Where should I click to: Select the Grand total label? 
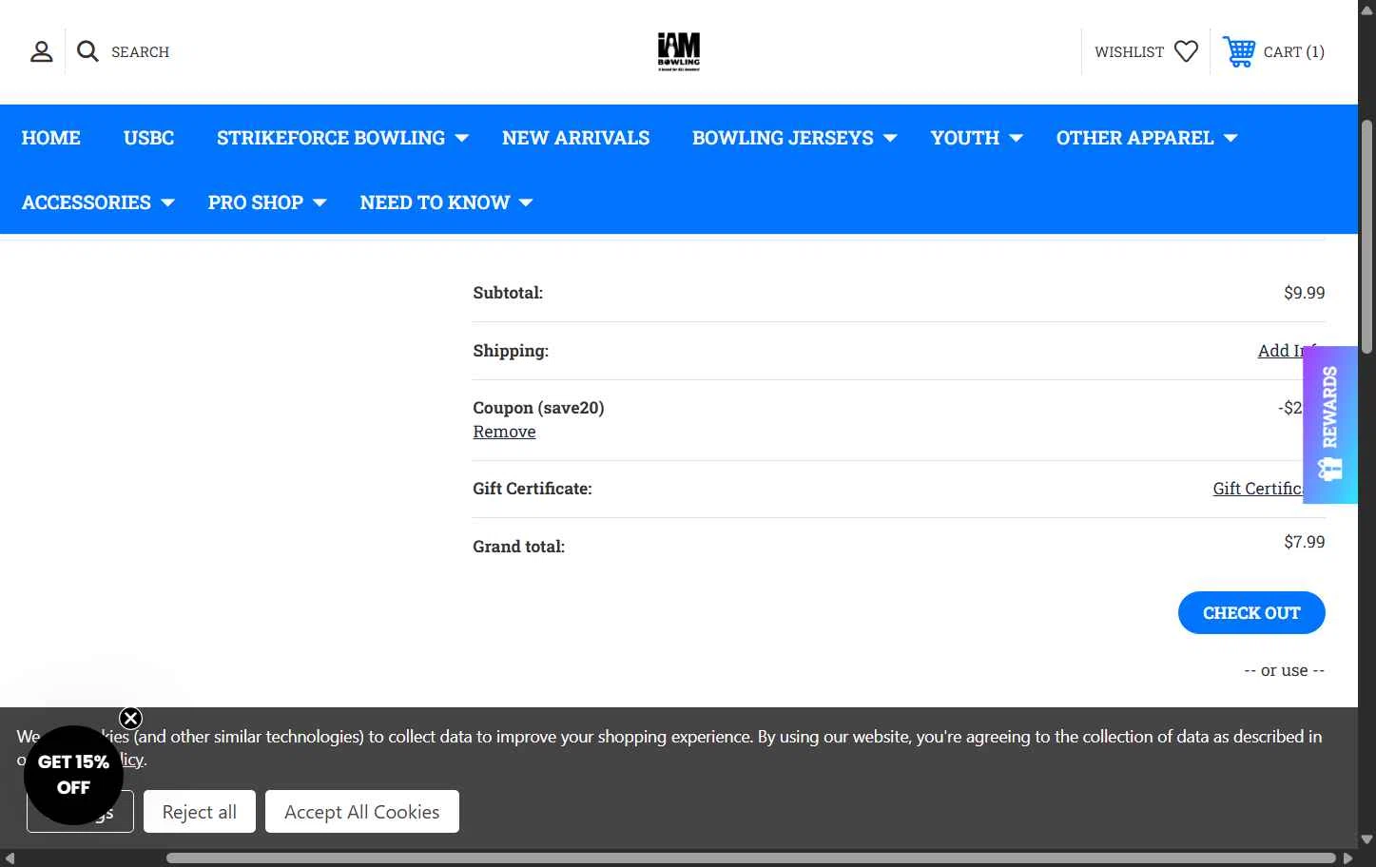(518, 547)
